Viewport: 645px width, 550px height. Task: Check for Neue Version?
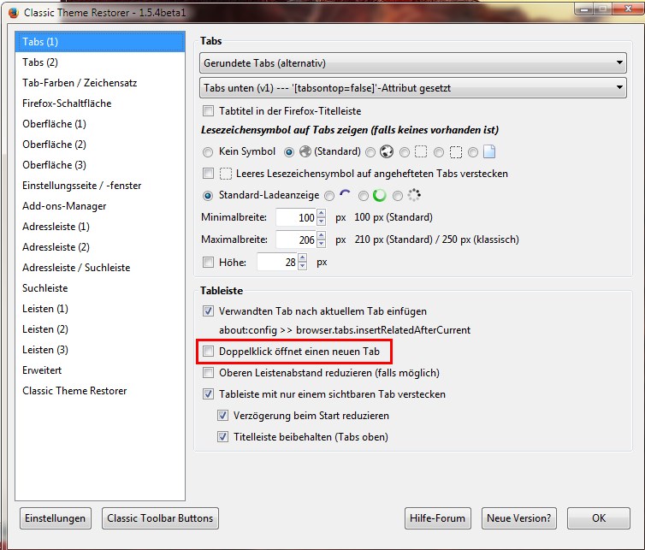coord(518,518)
